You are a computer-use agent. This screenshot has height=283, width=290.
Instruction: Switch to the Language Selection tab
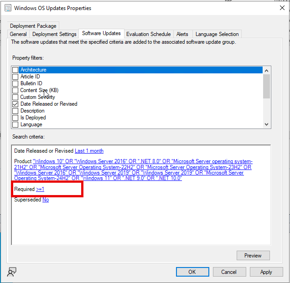pyautogui.click(x=217, y=34)
